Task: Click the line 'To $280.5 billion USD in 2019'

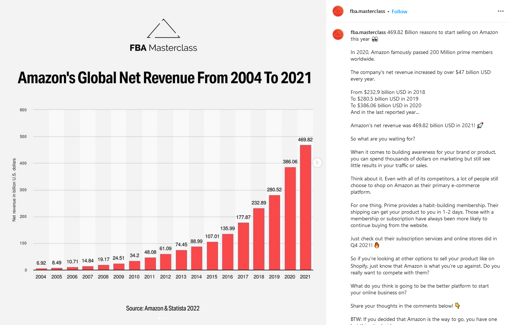Action: tap(384, 99)
